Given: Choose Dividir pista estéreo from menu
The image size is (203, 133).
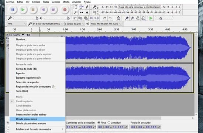Looking at the screenshot, I should (x=37, y=119).
